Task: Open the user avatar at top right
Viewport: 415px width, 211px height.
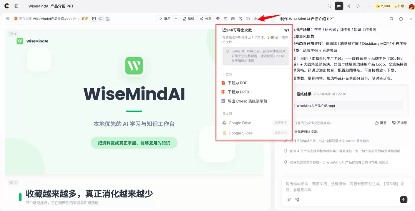Action: click(412, 7)
